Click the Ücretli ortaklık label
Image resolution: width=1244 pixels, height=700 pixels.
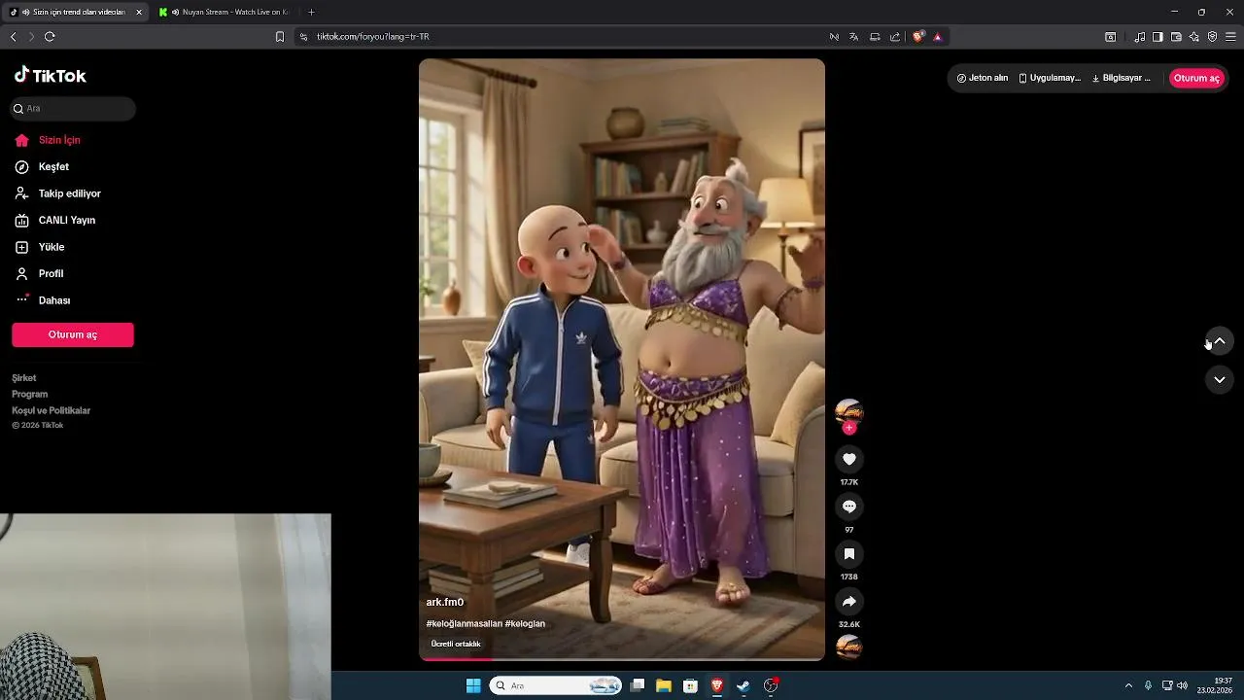click(456, 644)
